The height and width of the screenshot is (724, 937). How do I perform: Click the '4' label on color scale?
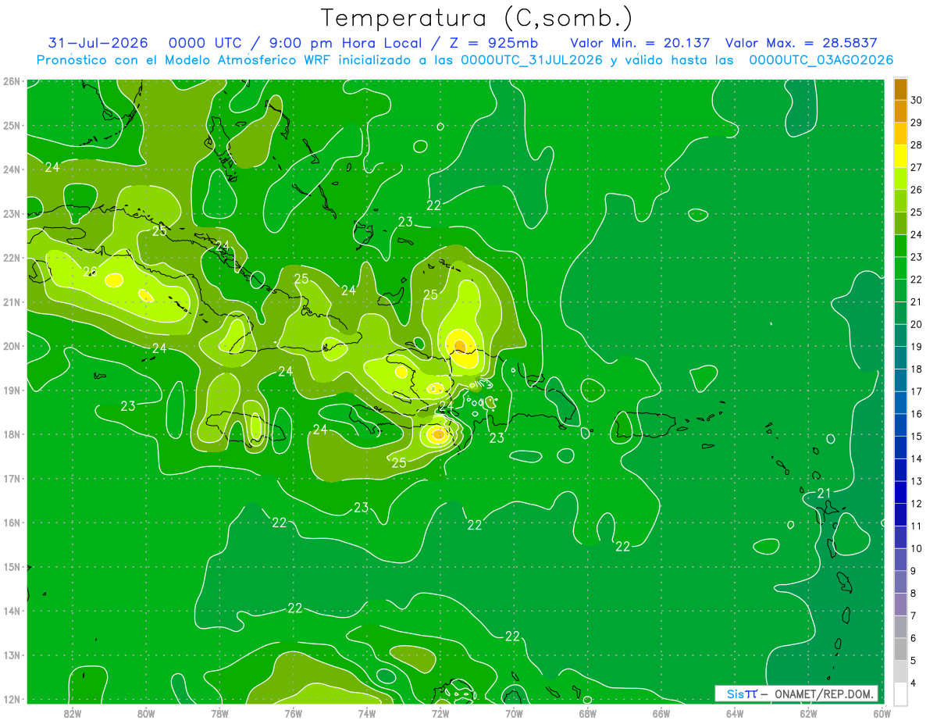pyautogui.click(x=914, y=683)
